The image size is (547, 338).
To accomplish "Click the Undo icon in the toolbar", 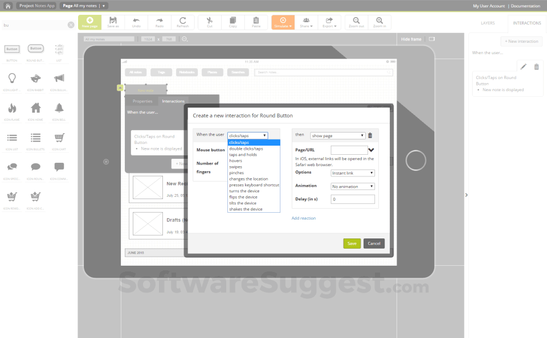I will coord(137,23).
